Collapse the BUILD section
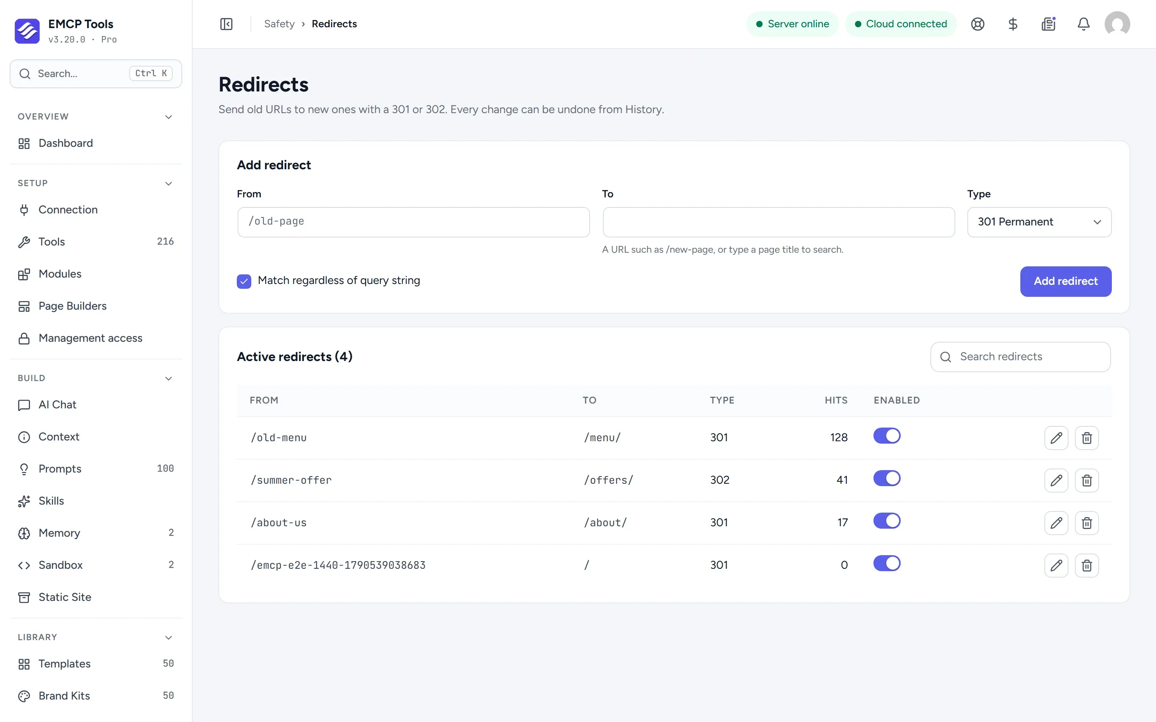Viewport: 1156px width, 722px height. pyautogui.click(x=168, y=378)
